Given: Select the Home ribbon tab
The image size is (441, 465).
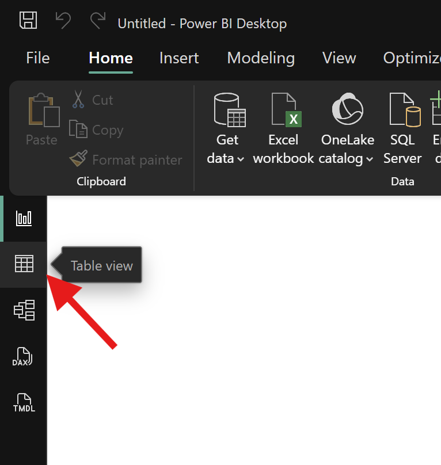Looking at the screenshot, I should (x=111, y=58).
